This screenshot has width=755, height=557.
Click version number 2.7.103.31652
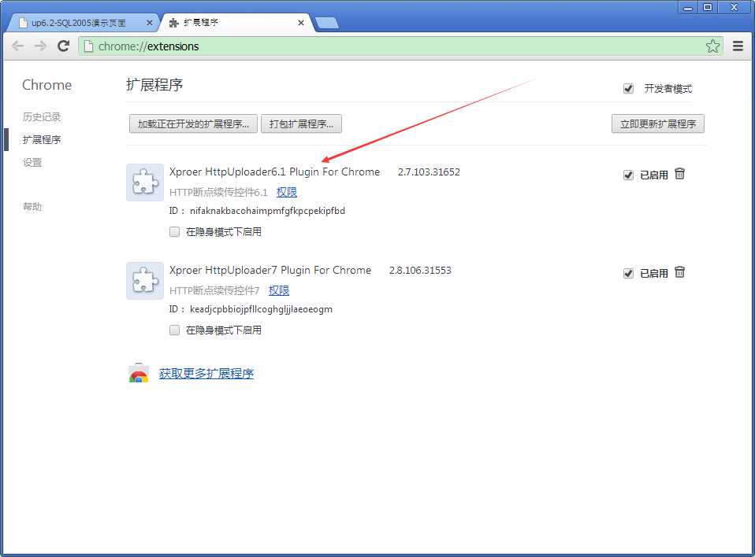tap(429, 172)
